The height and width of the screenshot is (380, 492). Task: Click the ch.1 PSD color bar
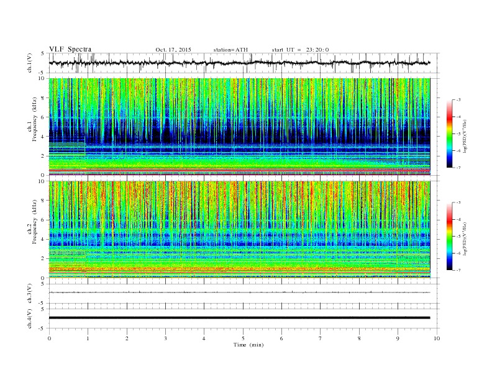pos(449,133)
